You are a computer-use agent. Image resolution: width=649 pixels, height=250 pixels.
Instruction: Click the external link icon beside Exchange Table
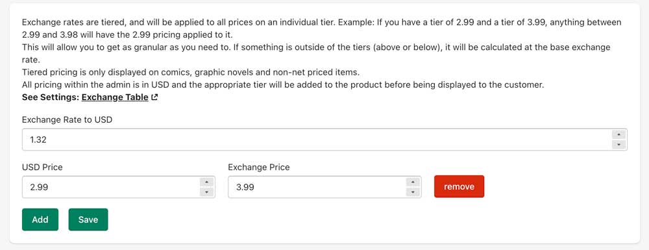(x=155, y=97)
